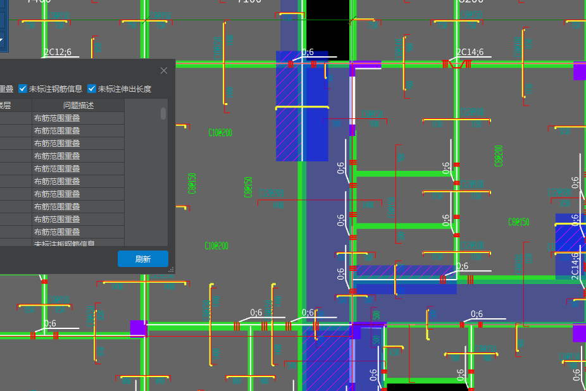Select the lower C10@200 slab label
Image resolution: width=586 pixels, height=391 pixels.
216,246
